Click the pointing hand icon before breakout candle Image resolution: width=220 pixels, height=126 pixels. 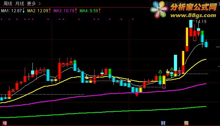pos(168,71)
